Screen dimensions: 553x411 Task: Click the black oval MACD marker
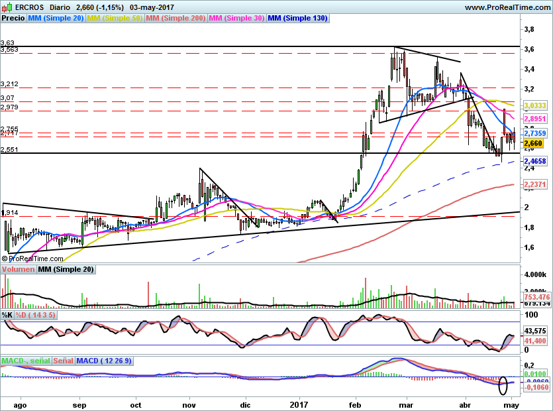click(503, 384)
